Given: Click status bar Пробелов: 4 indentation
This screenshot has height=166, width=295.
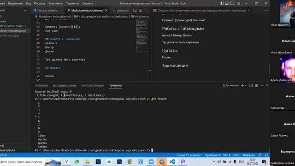Looking at the screenshot, I should pos(212,155).
